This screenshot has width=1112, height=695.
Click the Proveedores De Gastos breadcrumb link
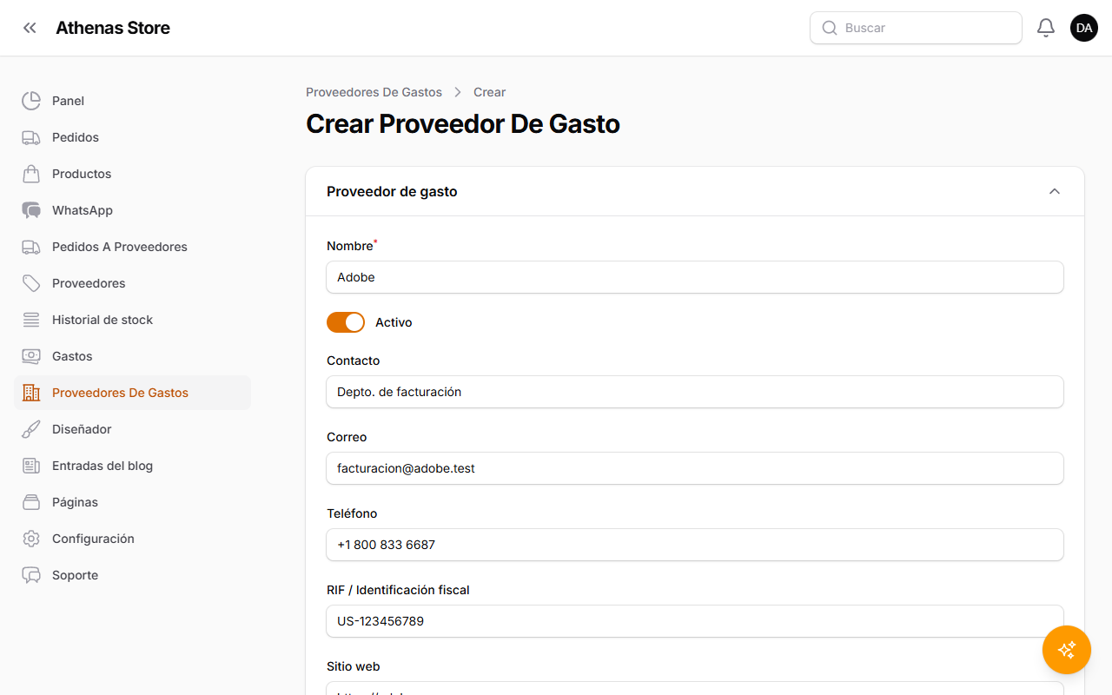pos(374,92)
